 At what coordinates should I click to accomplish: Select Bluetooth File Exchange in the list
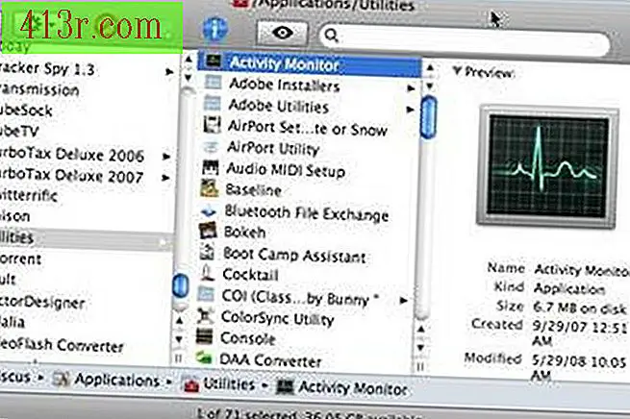tap(307, 212)
